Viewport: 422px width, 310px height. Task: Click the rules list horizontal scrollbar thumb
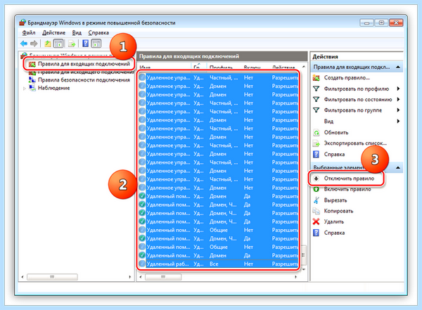click(x=163, y=277)
